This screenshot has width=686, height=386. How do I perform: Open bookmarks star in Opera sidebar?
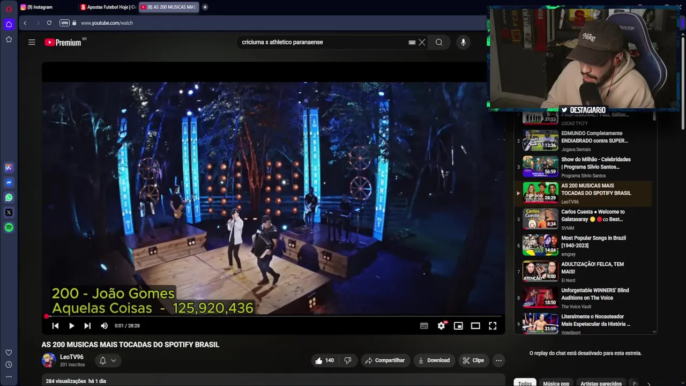[9, 39]
